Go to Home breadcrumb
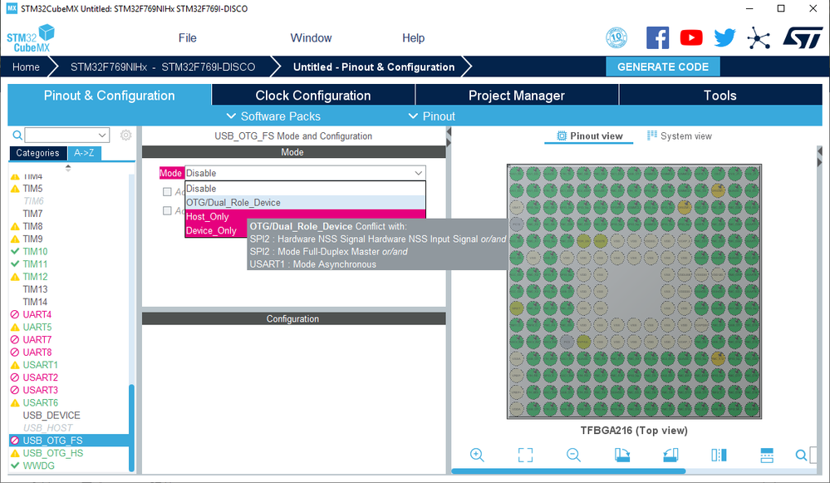The width and height of the screenshot is (830, 483). point(26,67)
